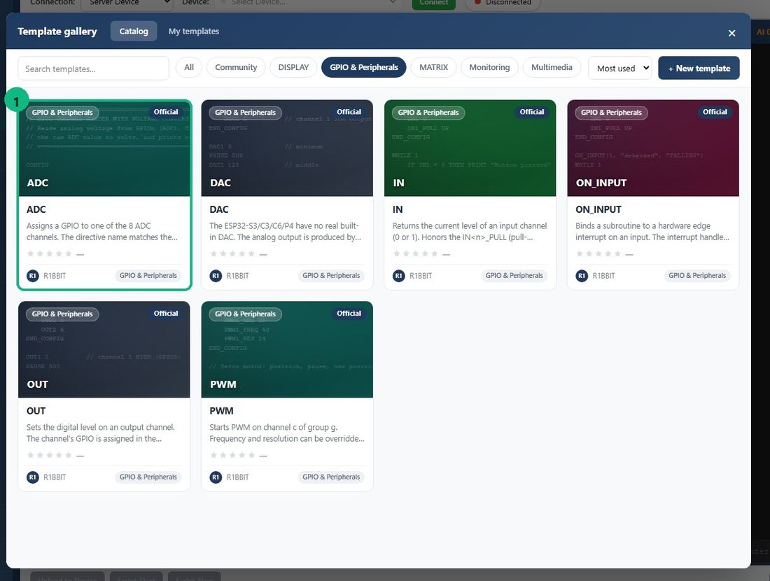
Task: Click the R1 author avatar on the DAC card
Action: (x=216, y=276)
